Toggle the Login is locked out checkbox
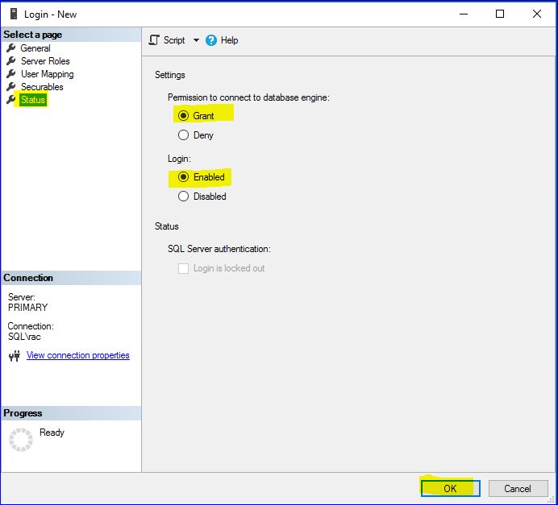The height and width of the screenshot is (505, 558). click(x=183, y=268)
